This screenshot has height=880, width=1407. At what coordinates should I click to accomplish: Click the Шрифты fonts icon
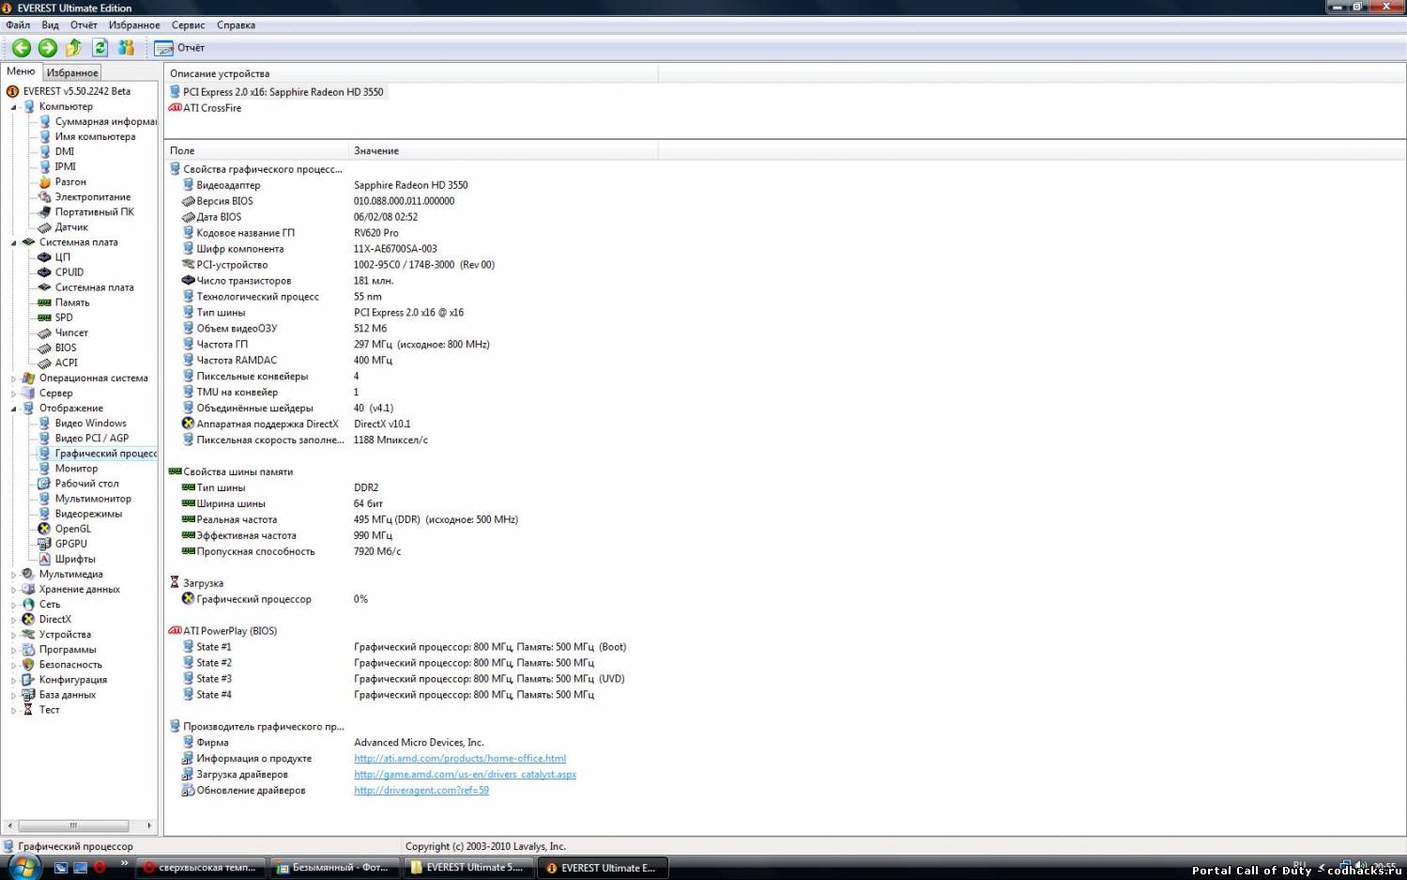pyautogui.click(x=44, y=559)
